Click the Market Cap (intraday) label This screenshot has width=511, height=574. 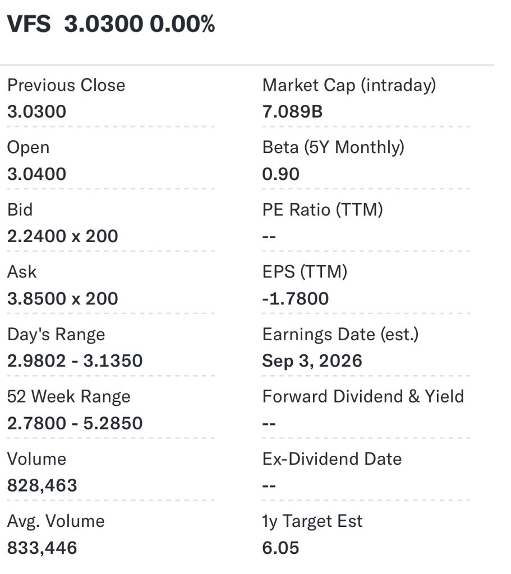[349, 85]
